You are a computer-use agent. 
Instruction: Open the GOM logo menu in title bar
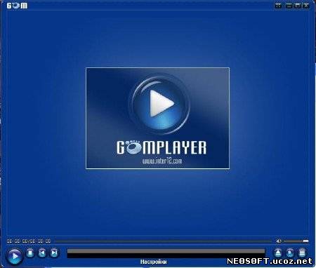pos(17,6)
